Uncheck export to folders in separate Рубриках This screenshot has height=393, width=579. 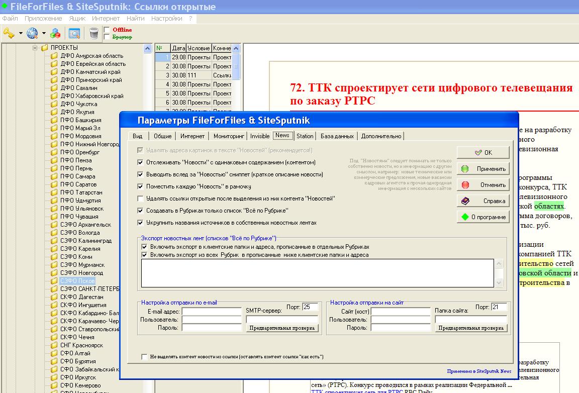(144, 247)
